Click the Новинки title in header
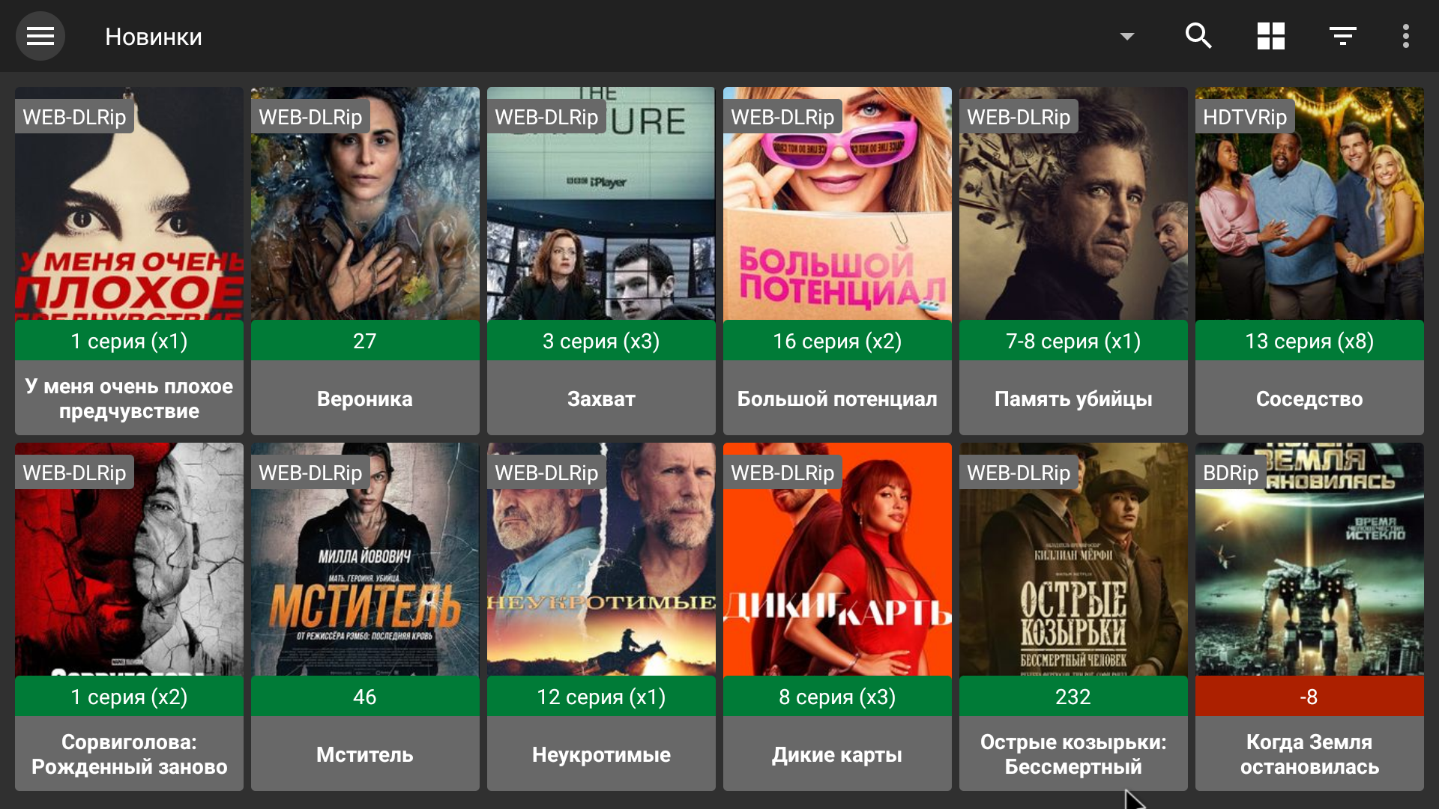 tap(154, 37)
